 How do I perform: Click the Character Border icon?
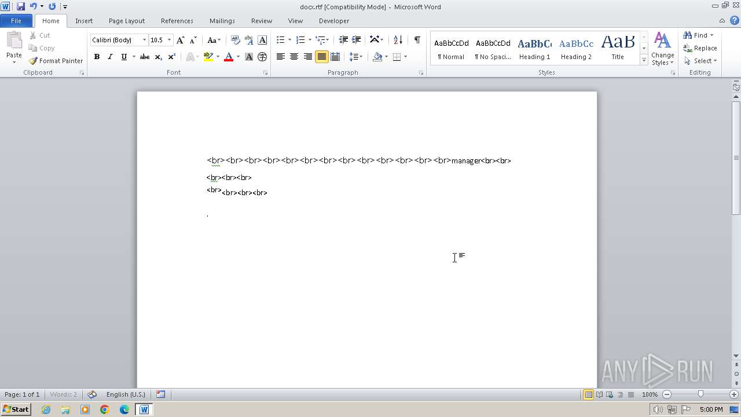(x=262, y=40)
